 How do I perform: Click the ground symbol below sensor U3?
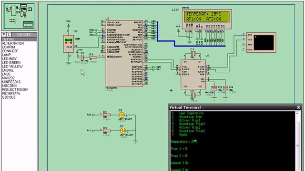[x=69, y=63]
